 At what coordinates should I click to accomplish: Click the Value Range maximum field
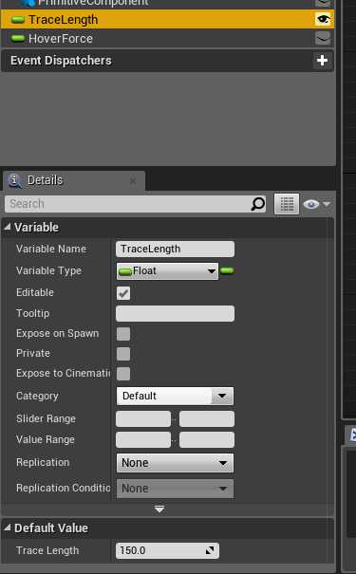(x=207, y=439)
